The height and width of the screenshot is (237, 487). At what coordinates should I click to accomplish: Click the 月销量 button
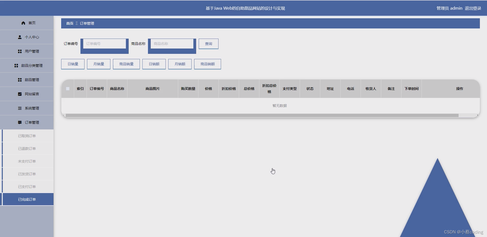pos(99,64)
